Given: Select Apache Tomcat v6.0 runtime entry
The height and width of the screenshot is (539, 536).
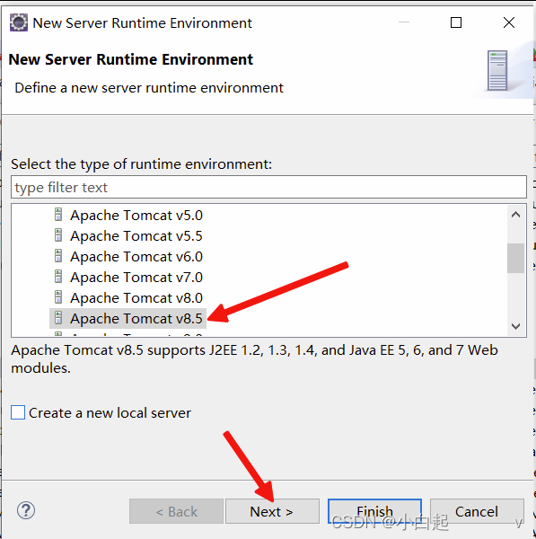Looking at the screenshot, I should 136,256.
